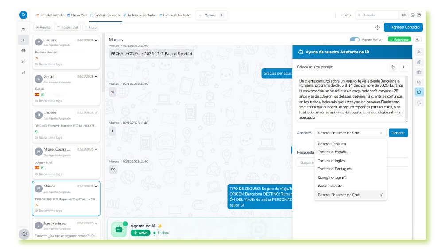Open the settings gear icon

click(x=377, y=27)
